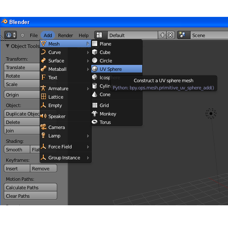The width and height of the screenshot is (228, 231).
Task: Click the Rotate button
Action: 22,76
